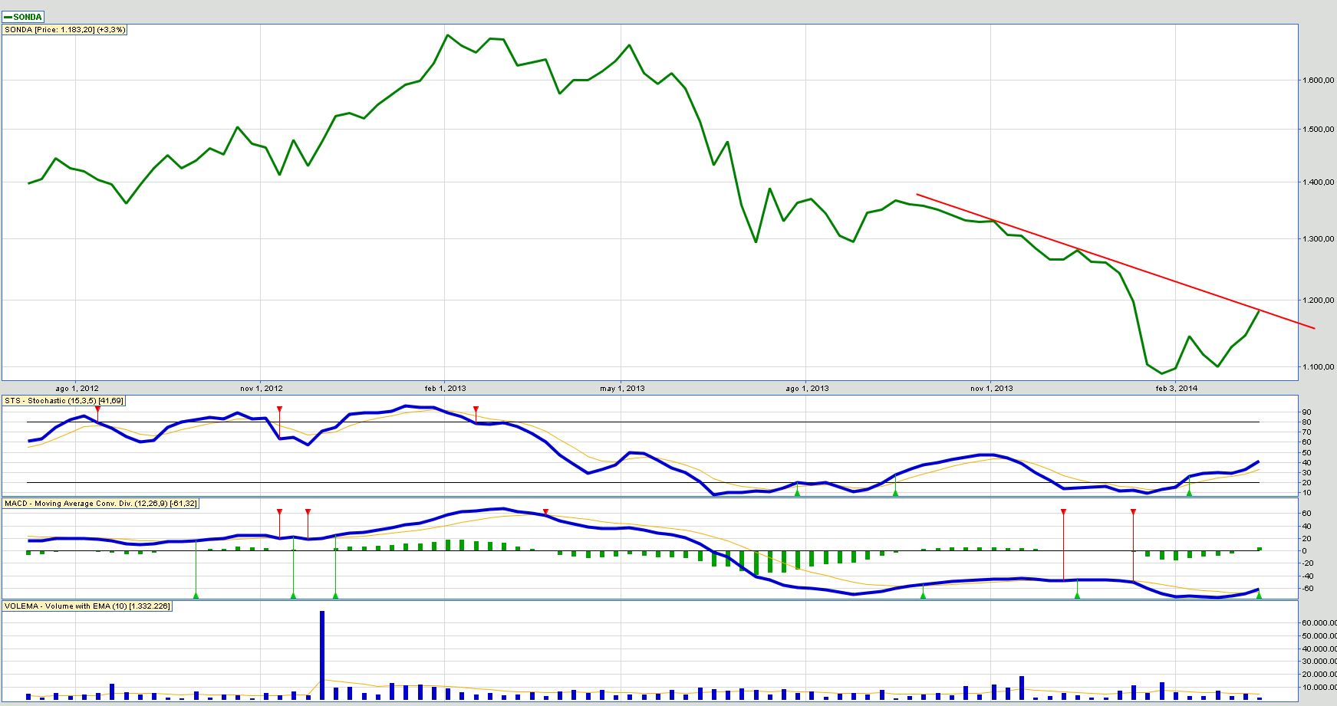Click the 1.100,00 price axis label
1337x706 pixels.
click(1318, 367)
